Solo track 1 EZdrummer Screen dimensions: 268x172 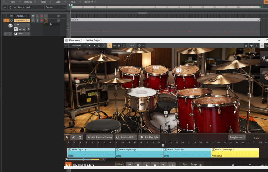tap(37, 16)
